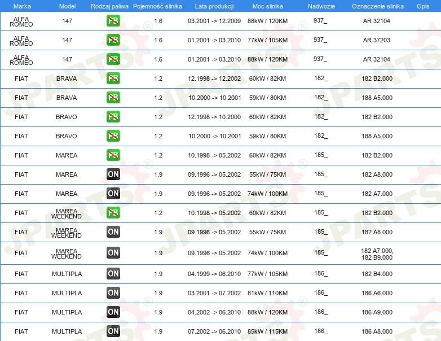
Task: Click petrol icon in Alfa Romeo AR 37203 row
Action: [113, 40]
